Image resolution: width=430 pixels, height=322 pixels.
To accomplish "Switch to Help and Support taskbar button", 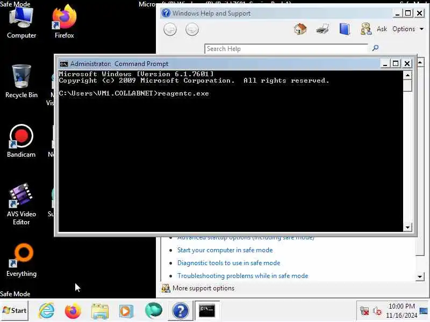I will click(x=180, y=311).
